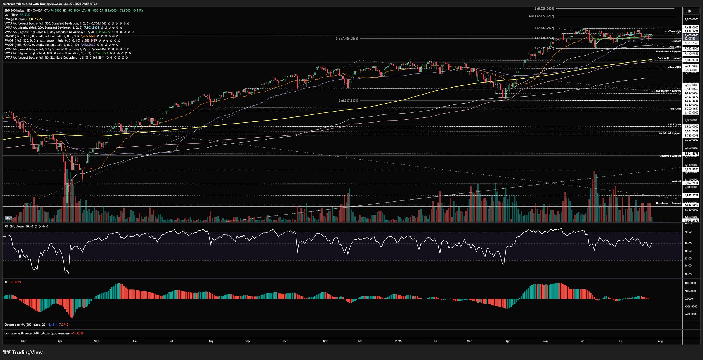The image size is (703, 360).
Task: Select the RVWAP (hlc3, 30) legend row
Action: coord(61,36)
